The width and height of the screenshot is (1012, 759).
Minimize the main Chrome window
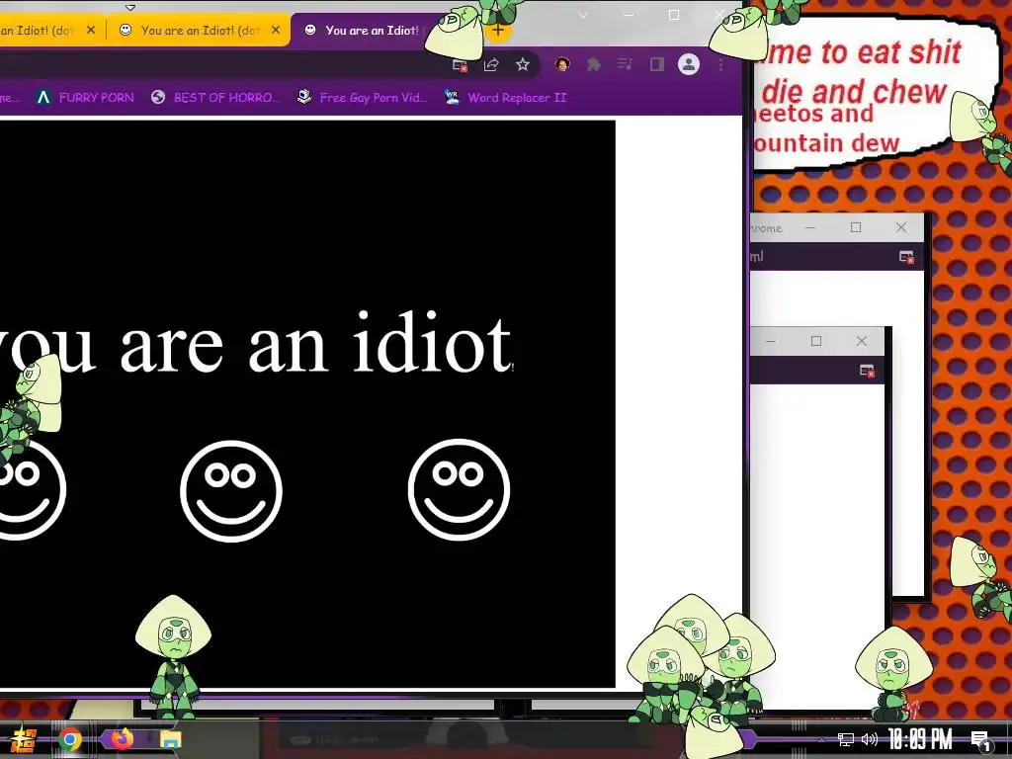[629, 15]
